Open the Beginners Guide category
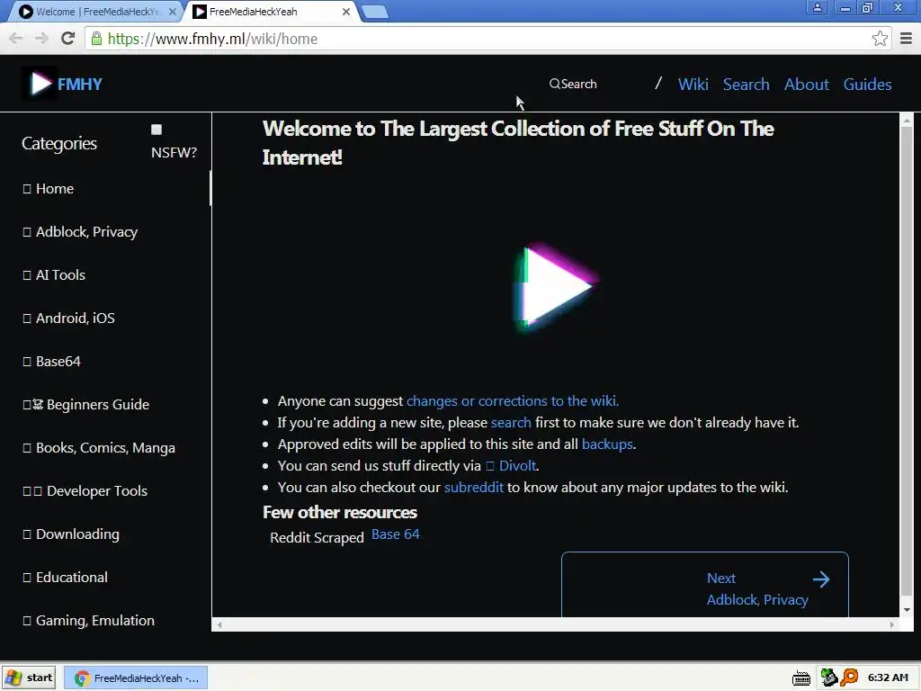Viewport: 921px width, 691px height. click(x=85, y=404)
